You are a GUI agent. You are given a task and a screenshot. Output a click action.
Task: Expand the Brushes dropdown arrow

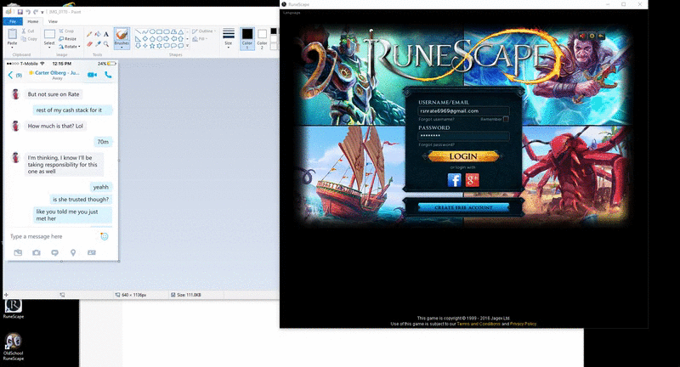pos(122,46)
